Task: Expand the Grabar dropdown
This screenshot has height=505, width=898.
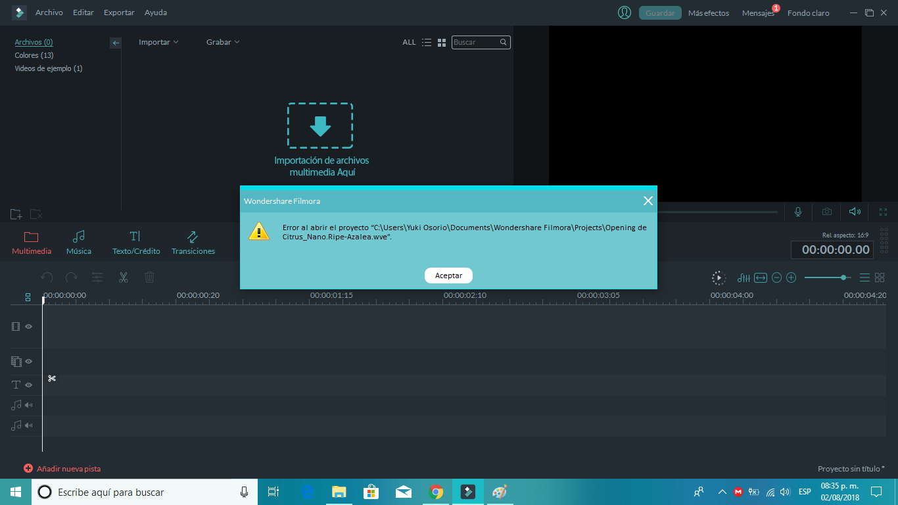Action: 223,42
